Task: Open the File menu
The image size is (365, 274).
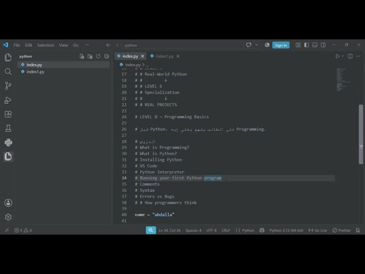Action: pos(17,45)
